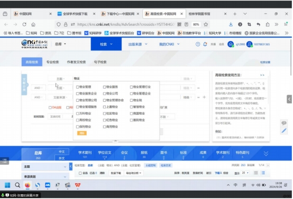Open the floating list menu icon at left
This screenshot has height=199, width=293.
(x=4, y=161)
